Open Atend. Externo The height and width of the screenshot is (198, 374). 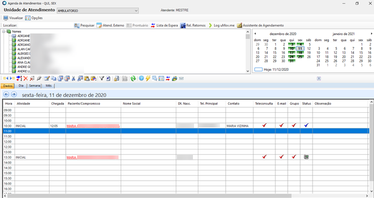110,25
